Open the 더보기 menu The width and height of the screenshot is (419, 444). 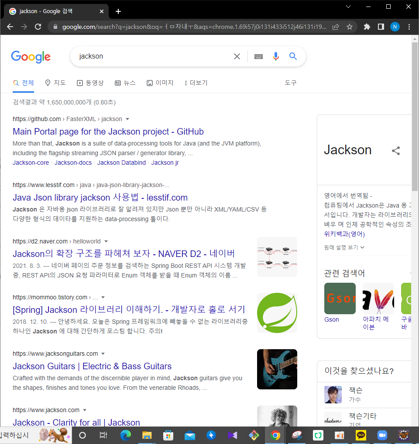click(x=196, y=83)
